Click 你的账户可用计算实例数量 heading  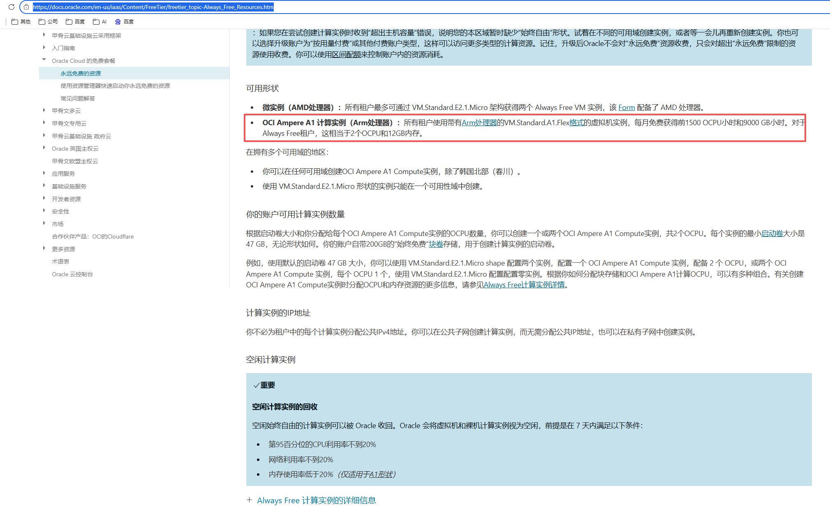(295, 214)
